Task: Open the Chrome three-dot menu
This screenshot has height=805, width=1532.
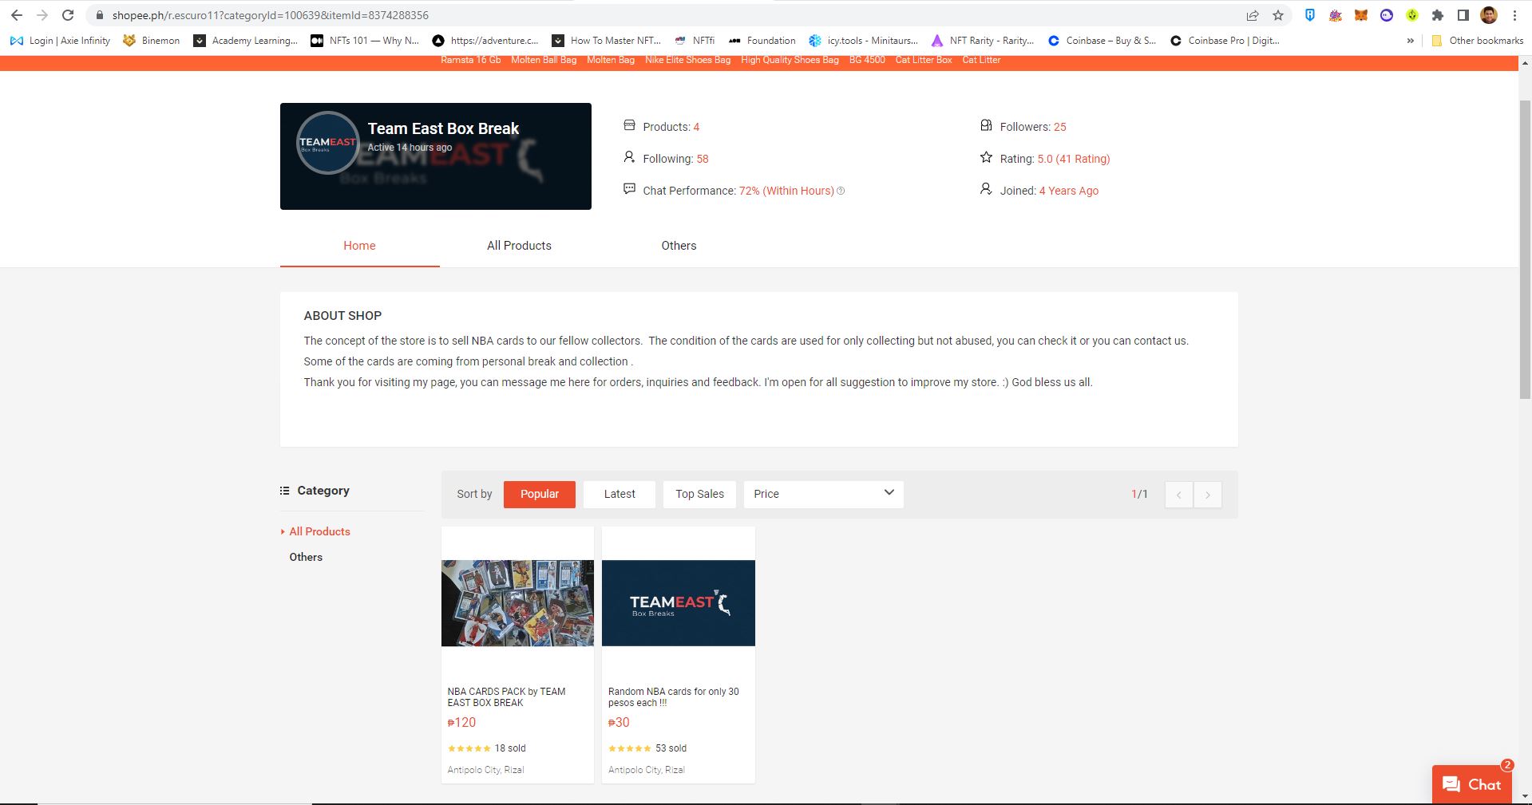Action: coord(1514,15)
